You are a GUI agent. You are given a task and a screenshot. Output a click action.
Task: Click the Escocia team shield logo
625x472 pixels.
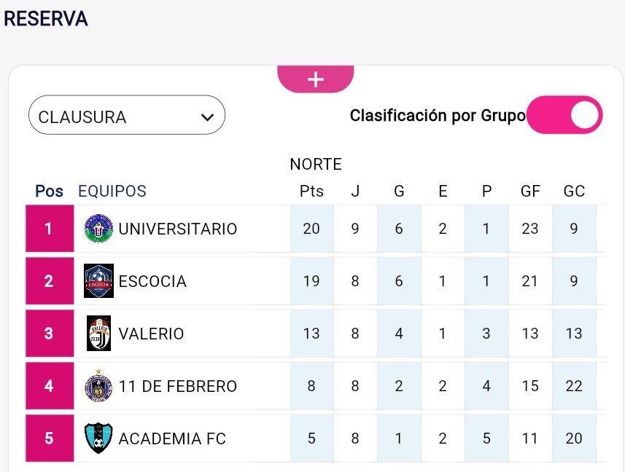[x=98, y=281]
